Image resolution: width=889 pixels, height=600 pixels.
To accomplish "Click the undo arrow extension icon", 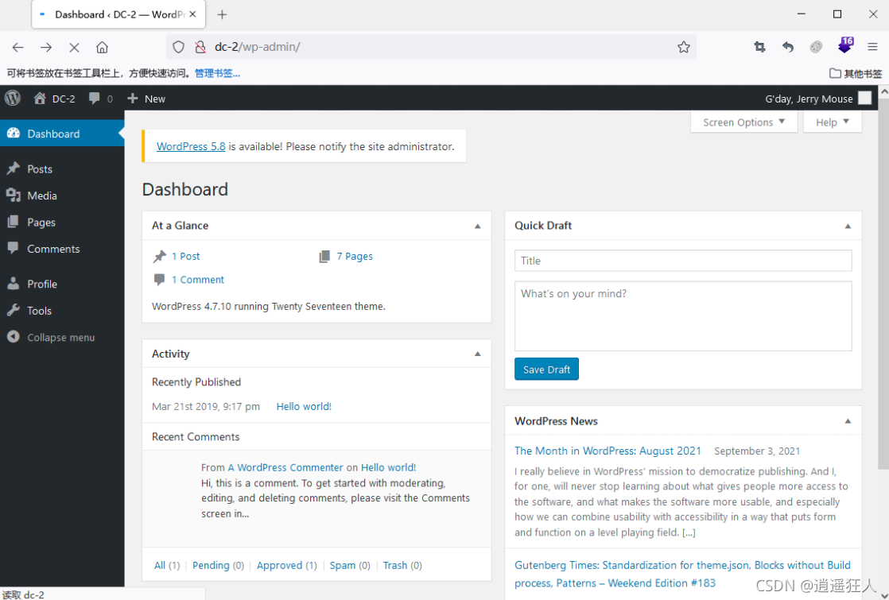I will (x=788, y=47).
